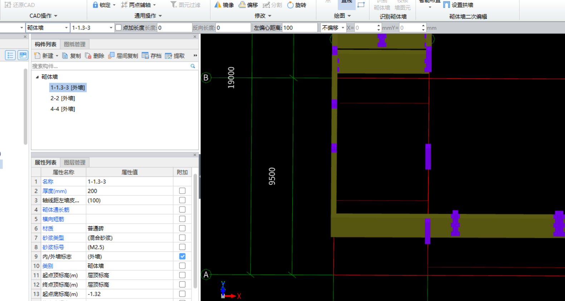This screenshot has height=301, width=565.
Task: Close the left navigation panel
Action: 25,37
